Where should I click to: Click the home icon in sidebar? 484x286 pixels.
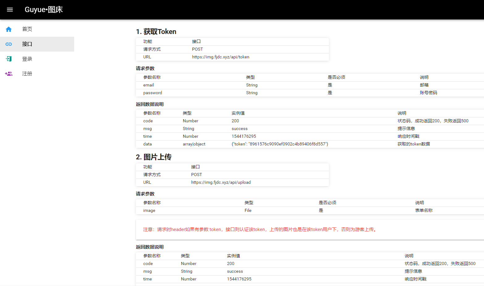click(9, 29)
